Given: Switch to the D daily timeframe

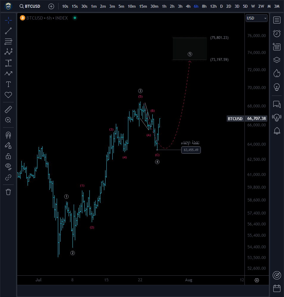Looking at the screenshot, I should tap(221, 6).
